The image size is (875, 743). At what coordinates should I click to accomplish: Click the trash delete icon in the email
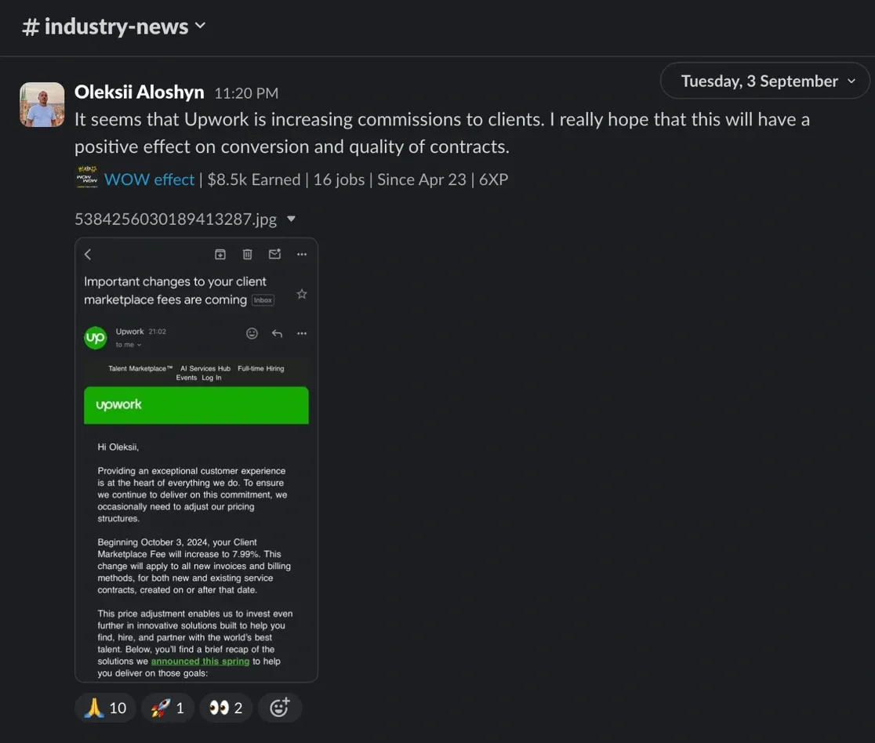coord(247,255)
